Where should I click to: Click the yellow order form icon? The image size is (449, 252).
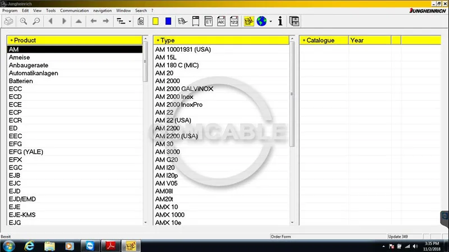click(x=249, y=21)
